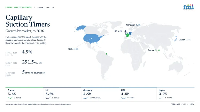Image resolution: width=200 pixels, height=112 pixels.
Task: Click the small green French Guiana marker
Action: click(x=107, y=54)
